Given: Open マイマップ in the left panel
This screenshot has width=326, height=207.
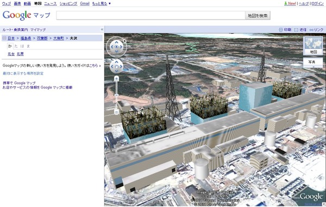Looking at the screenshot, I should [x=38, y=30].
